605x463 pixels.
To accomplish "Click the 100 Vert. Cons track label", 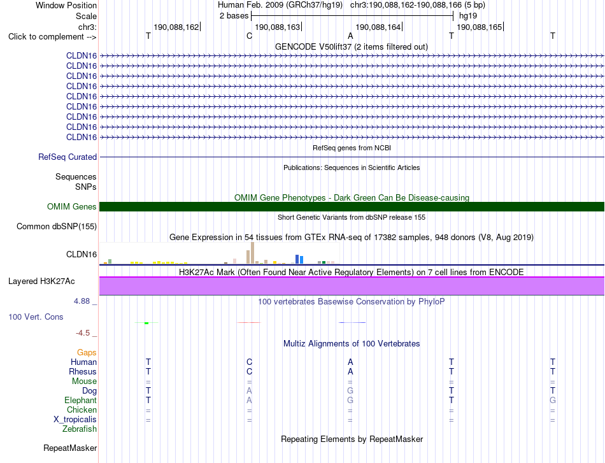I will (x=36, y=317).
